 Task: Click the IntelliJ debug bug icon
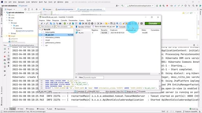(x=160, y=6)
